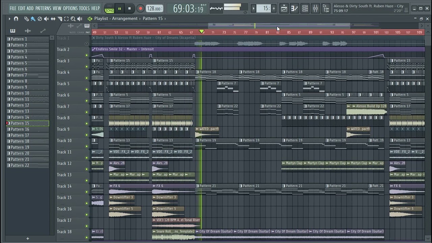Viewport: 432px width, 243px height.
Task: Show audio clips in picker panel
Action: [28, 31]
